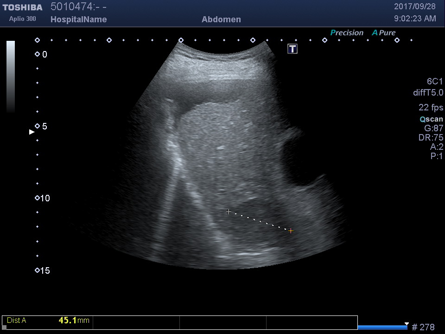The width and height of the screenshot is (445, 334).
Task: Click the small gray square beside Dist A
Action: (x=4, y=328)
